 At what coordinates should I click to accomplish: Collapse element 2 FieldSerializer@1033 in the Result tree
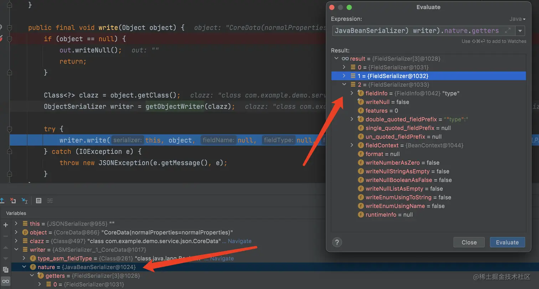(x=344, y=85)
